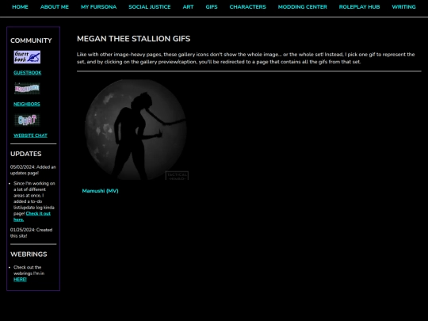Navigate to Social Justice section
428x321 pixels.
(150, 7)
